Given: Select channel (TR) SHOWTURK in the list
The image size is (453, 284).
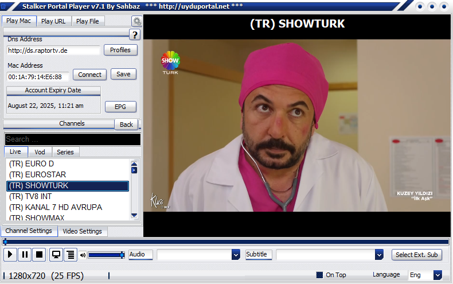Looking at the screenshot, I should click(x=67, y=186).
